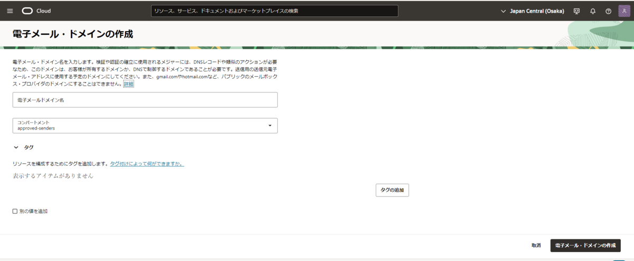Click the 詳細 link
Image resolution: width=634 pixels, height=261 pixels.
click(128, 84)
